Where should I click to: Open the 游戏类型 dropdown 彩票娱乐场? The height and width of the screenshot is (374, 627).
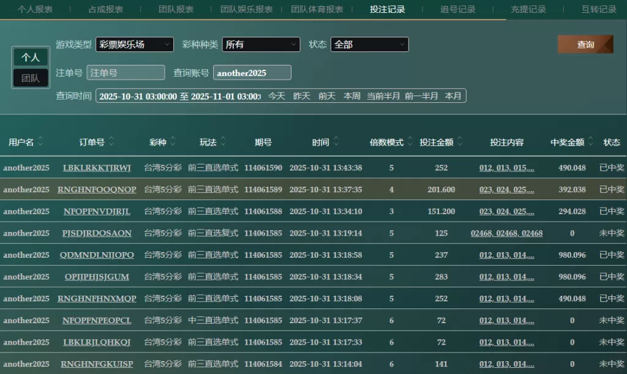click(x=134, y=45)
